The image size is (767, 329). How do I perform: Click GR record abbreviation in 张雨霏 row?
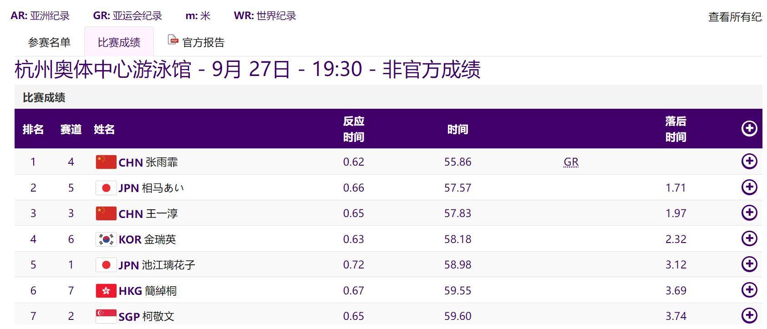tap(571, 162)
